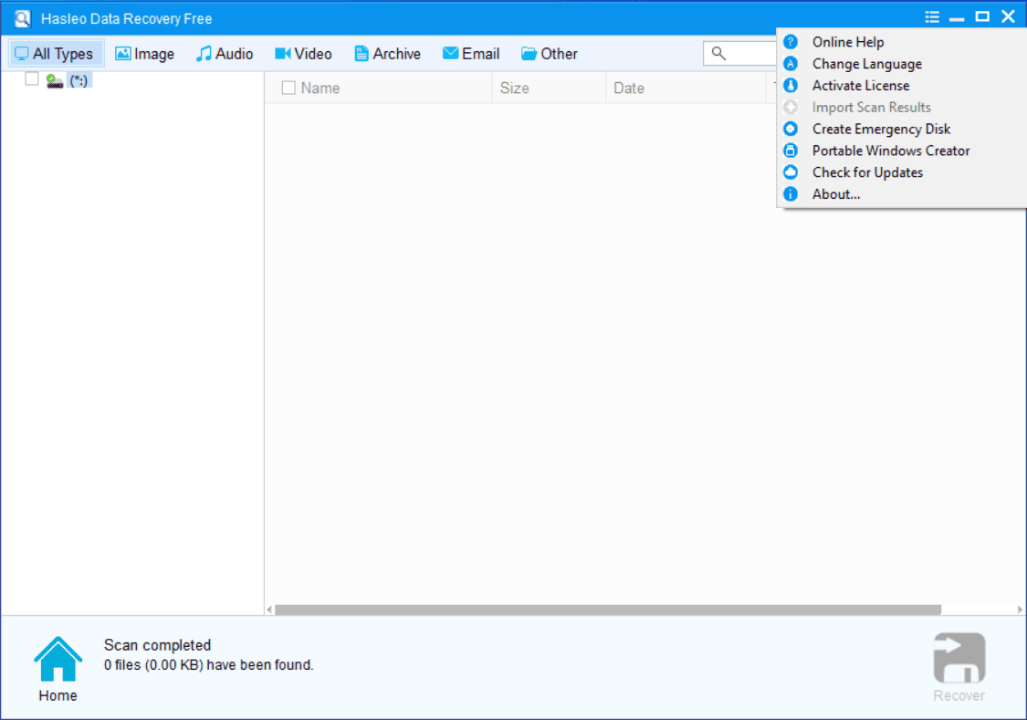
Task: Click the Home icon at bottom left
Action: click(58, 660)
